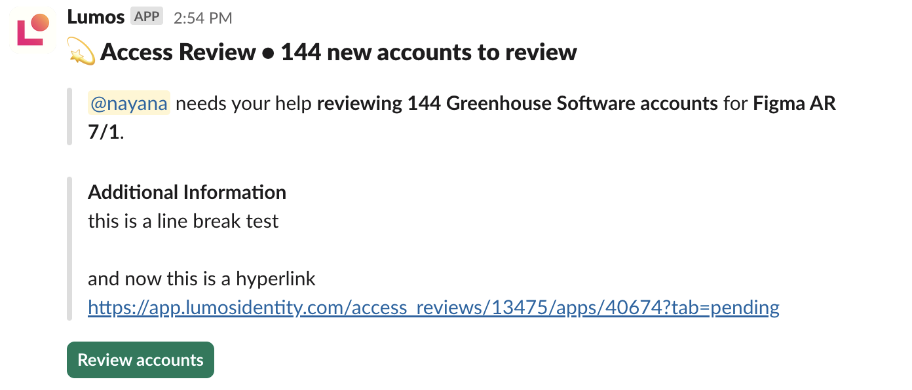Open the app.lumosidentity.com access reviews hyperlink
Screen dimensions: 912x390
click(x=434, y=308)
